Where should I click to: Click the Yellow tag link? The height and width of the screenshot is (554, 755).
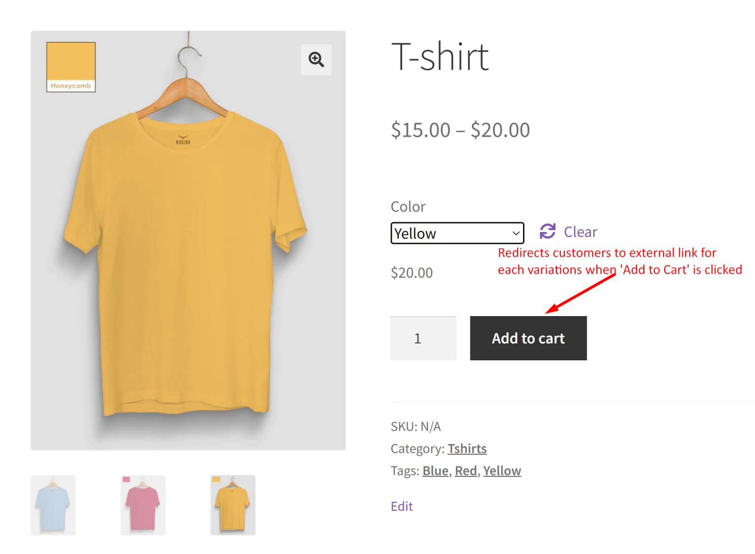pos(501,470)
